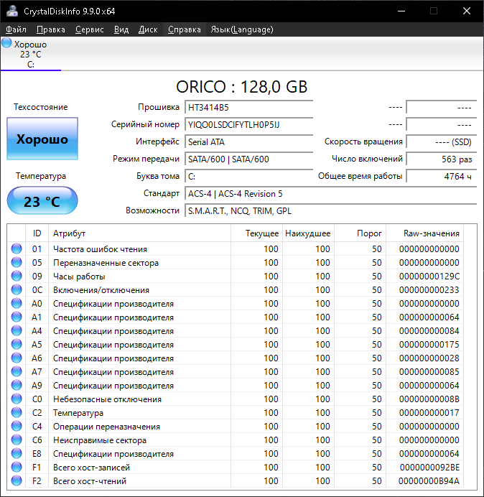Click the Общее время работы value 4764 ч
This screenshot has height=497, width=484.
[x=442, y=176]
